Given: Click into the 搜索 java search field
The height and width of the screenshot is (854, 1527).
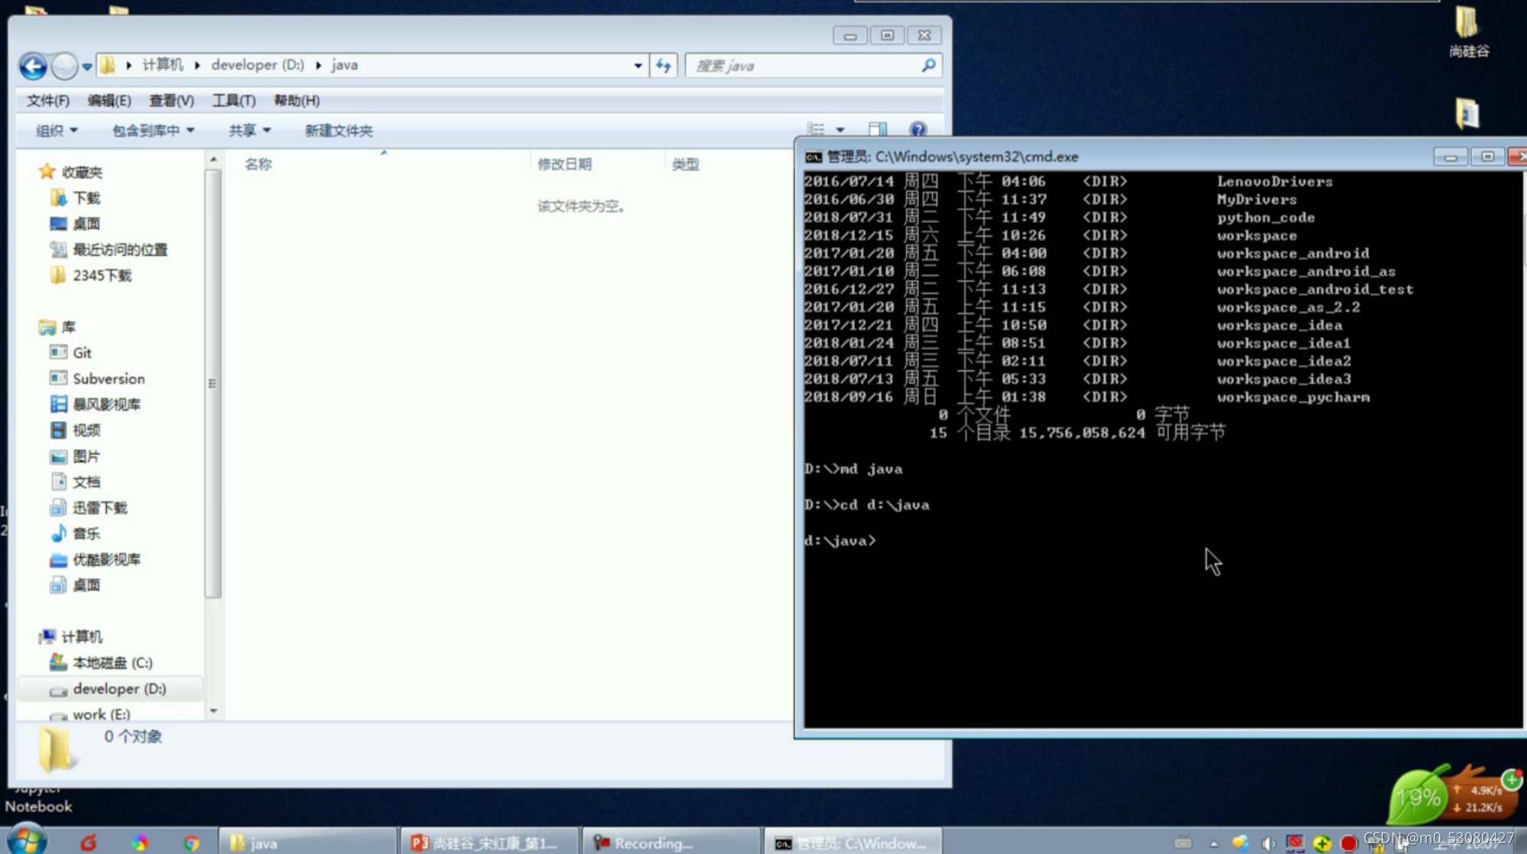Looking at the screenshot, I should point(803,66).
